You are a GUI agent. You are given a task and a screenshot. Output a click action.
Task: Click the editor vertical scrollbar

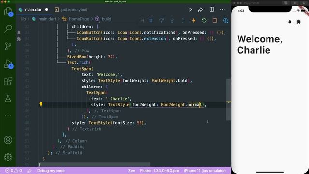(228, 100)
